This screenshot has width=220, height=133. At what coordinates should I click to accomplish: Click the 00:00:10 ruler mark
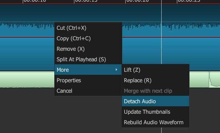click(35, 1)
